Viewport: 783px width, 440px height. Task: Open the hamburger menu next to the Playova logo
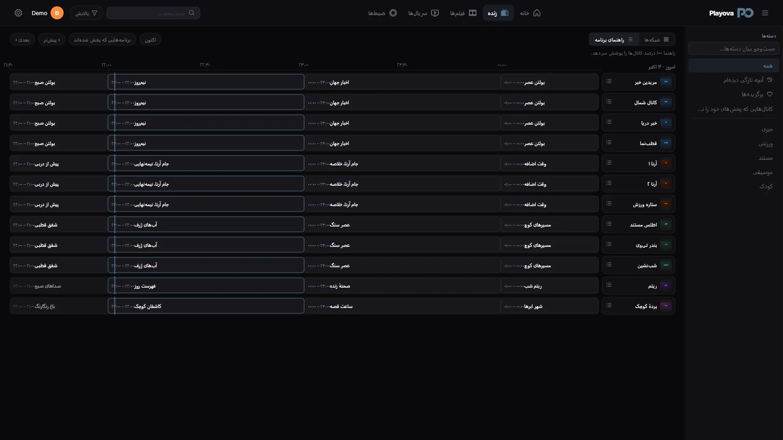click(765, 13)
